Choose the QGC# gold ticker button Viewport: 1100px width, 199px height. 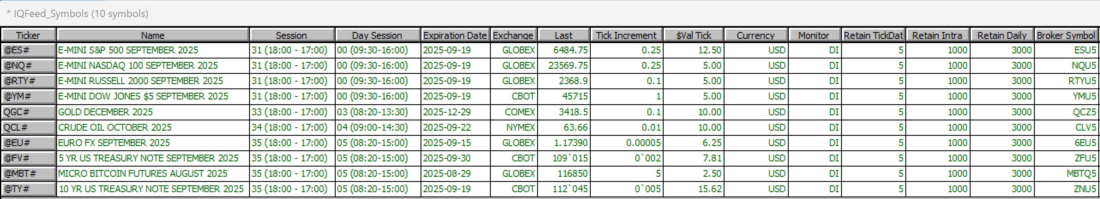coord(28,112)
